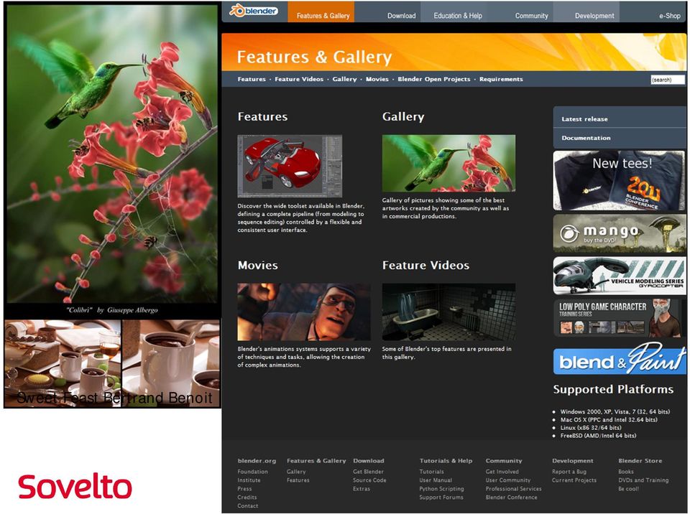The image size is (690, 514).
Task: Open the Vehicle Modeling Series banner
Action: (619, 276)
